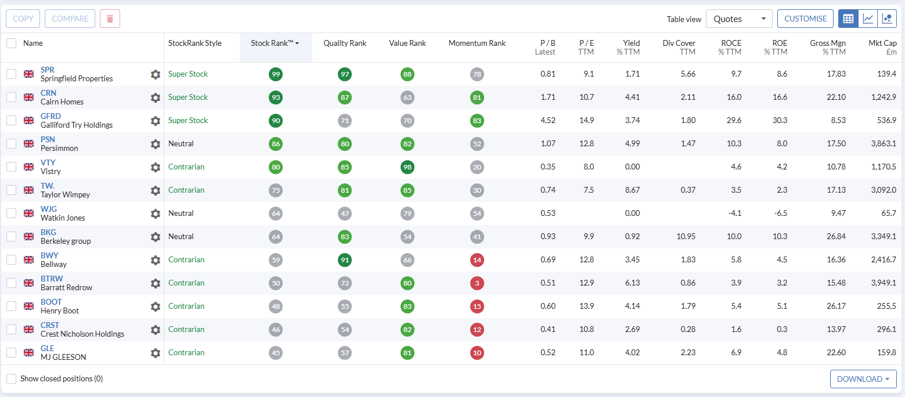Screen dimensions: 905x397
Task: Select Galliford Try ROE value 30.3
Action: [x=780, y=121]
